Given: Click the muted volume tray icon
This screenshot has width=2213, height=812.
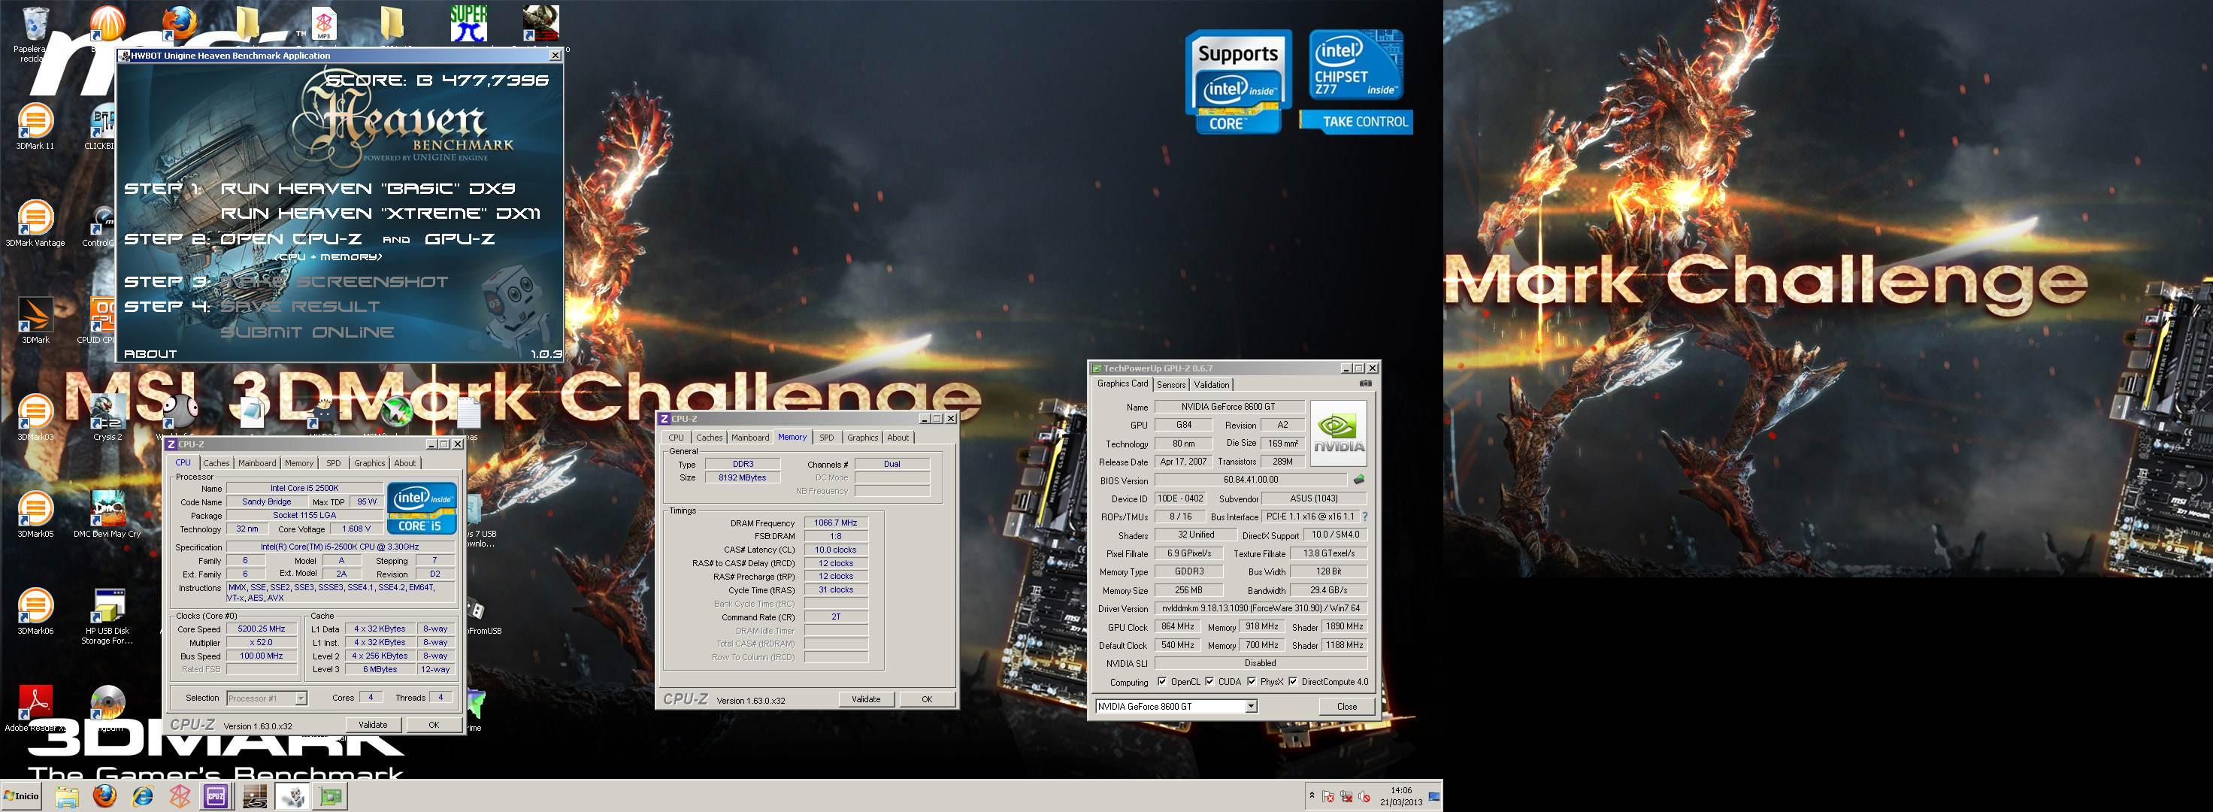Looking at the screenshot, I should 1364,796.
